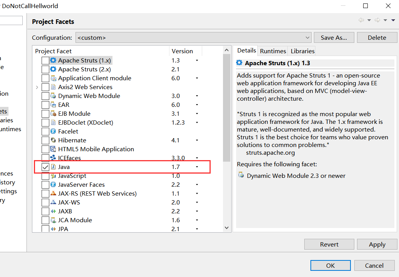Click the Apache Struts (1.x) facet icon
This screenshot has height=277, width=399.
53,61
